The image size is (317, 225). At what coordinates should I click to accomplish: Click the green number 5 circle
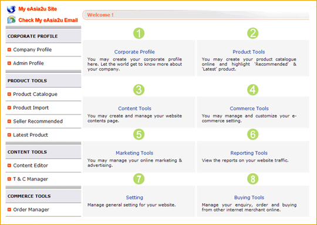click(x=139, y=135)
